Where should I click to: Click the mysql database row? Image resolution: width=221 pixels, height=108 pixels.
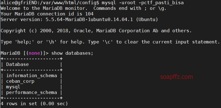32,87
